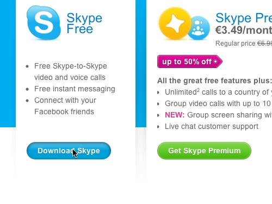Click the white dot on the discount tag
272x204 pixels.
coord(215,61)
